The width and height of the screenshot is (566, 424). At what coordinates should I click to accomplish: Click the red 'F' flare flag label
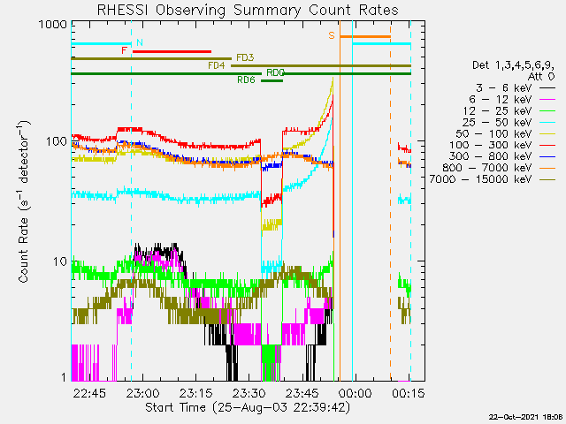[124, 50]
